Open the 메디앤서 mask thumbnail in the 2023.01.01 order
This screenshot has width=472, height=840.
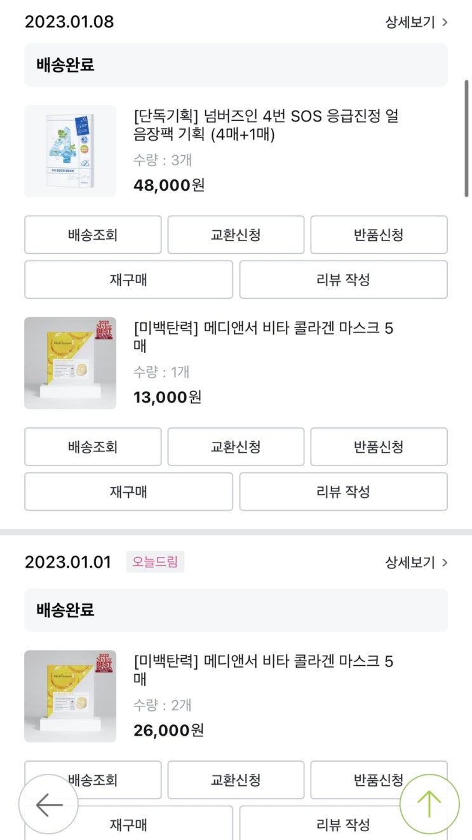(x=70, y=696)
